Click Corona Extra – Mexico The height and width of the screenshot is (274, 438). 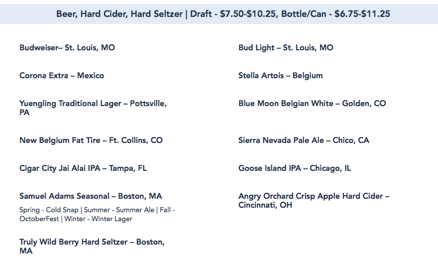62,76
